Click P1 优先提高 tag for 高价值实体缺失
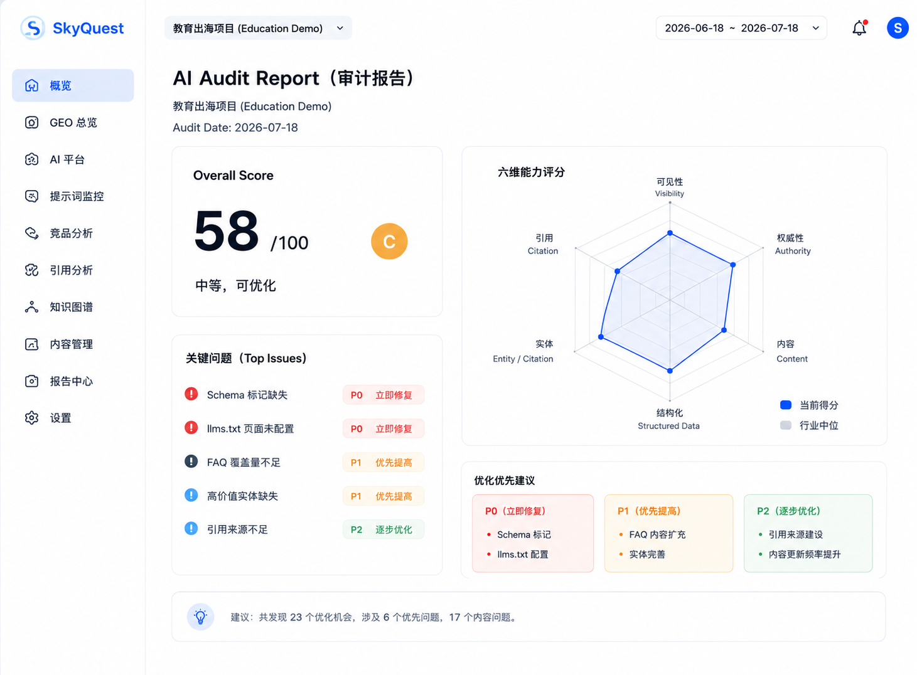 pos(383,496)
